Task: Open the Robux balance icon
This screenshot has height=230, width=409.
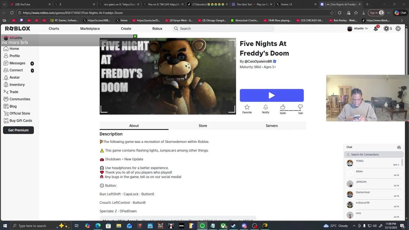Action: coord(386,28)
